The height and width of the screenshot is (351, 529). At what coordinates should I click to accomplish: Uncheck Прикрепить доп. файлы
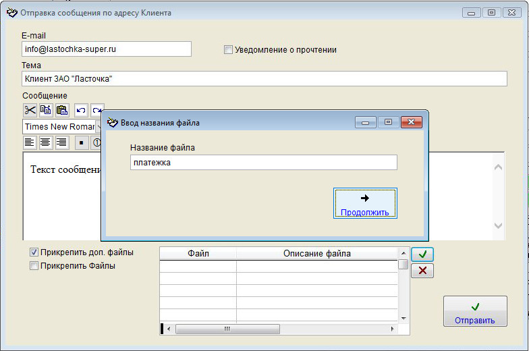pos(34,252)
